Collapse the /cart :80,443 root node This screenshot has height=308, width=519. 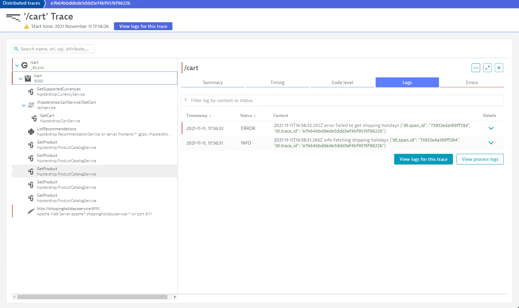coord(17,65)
